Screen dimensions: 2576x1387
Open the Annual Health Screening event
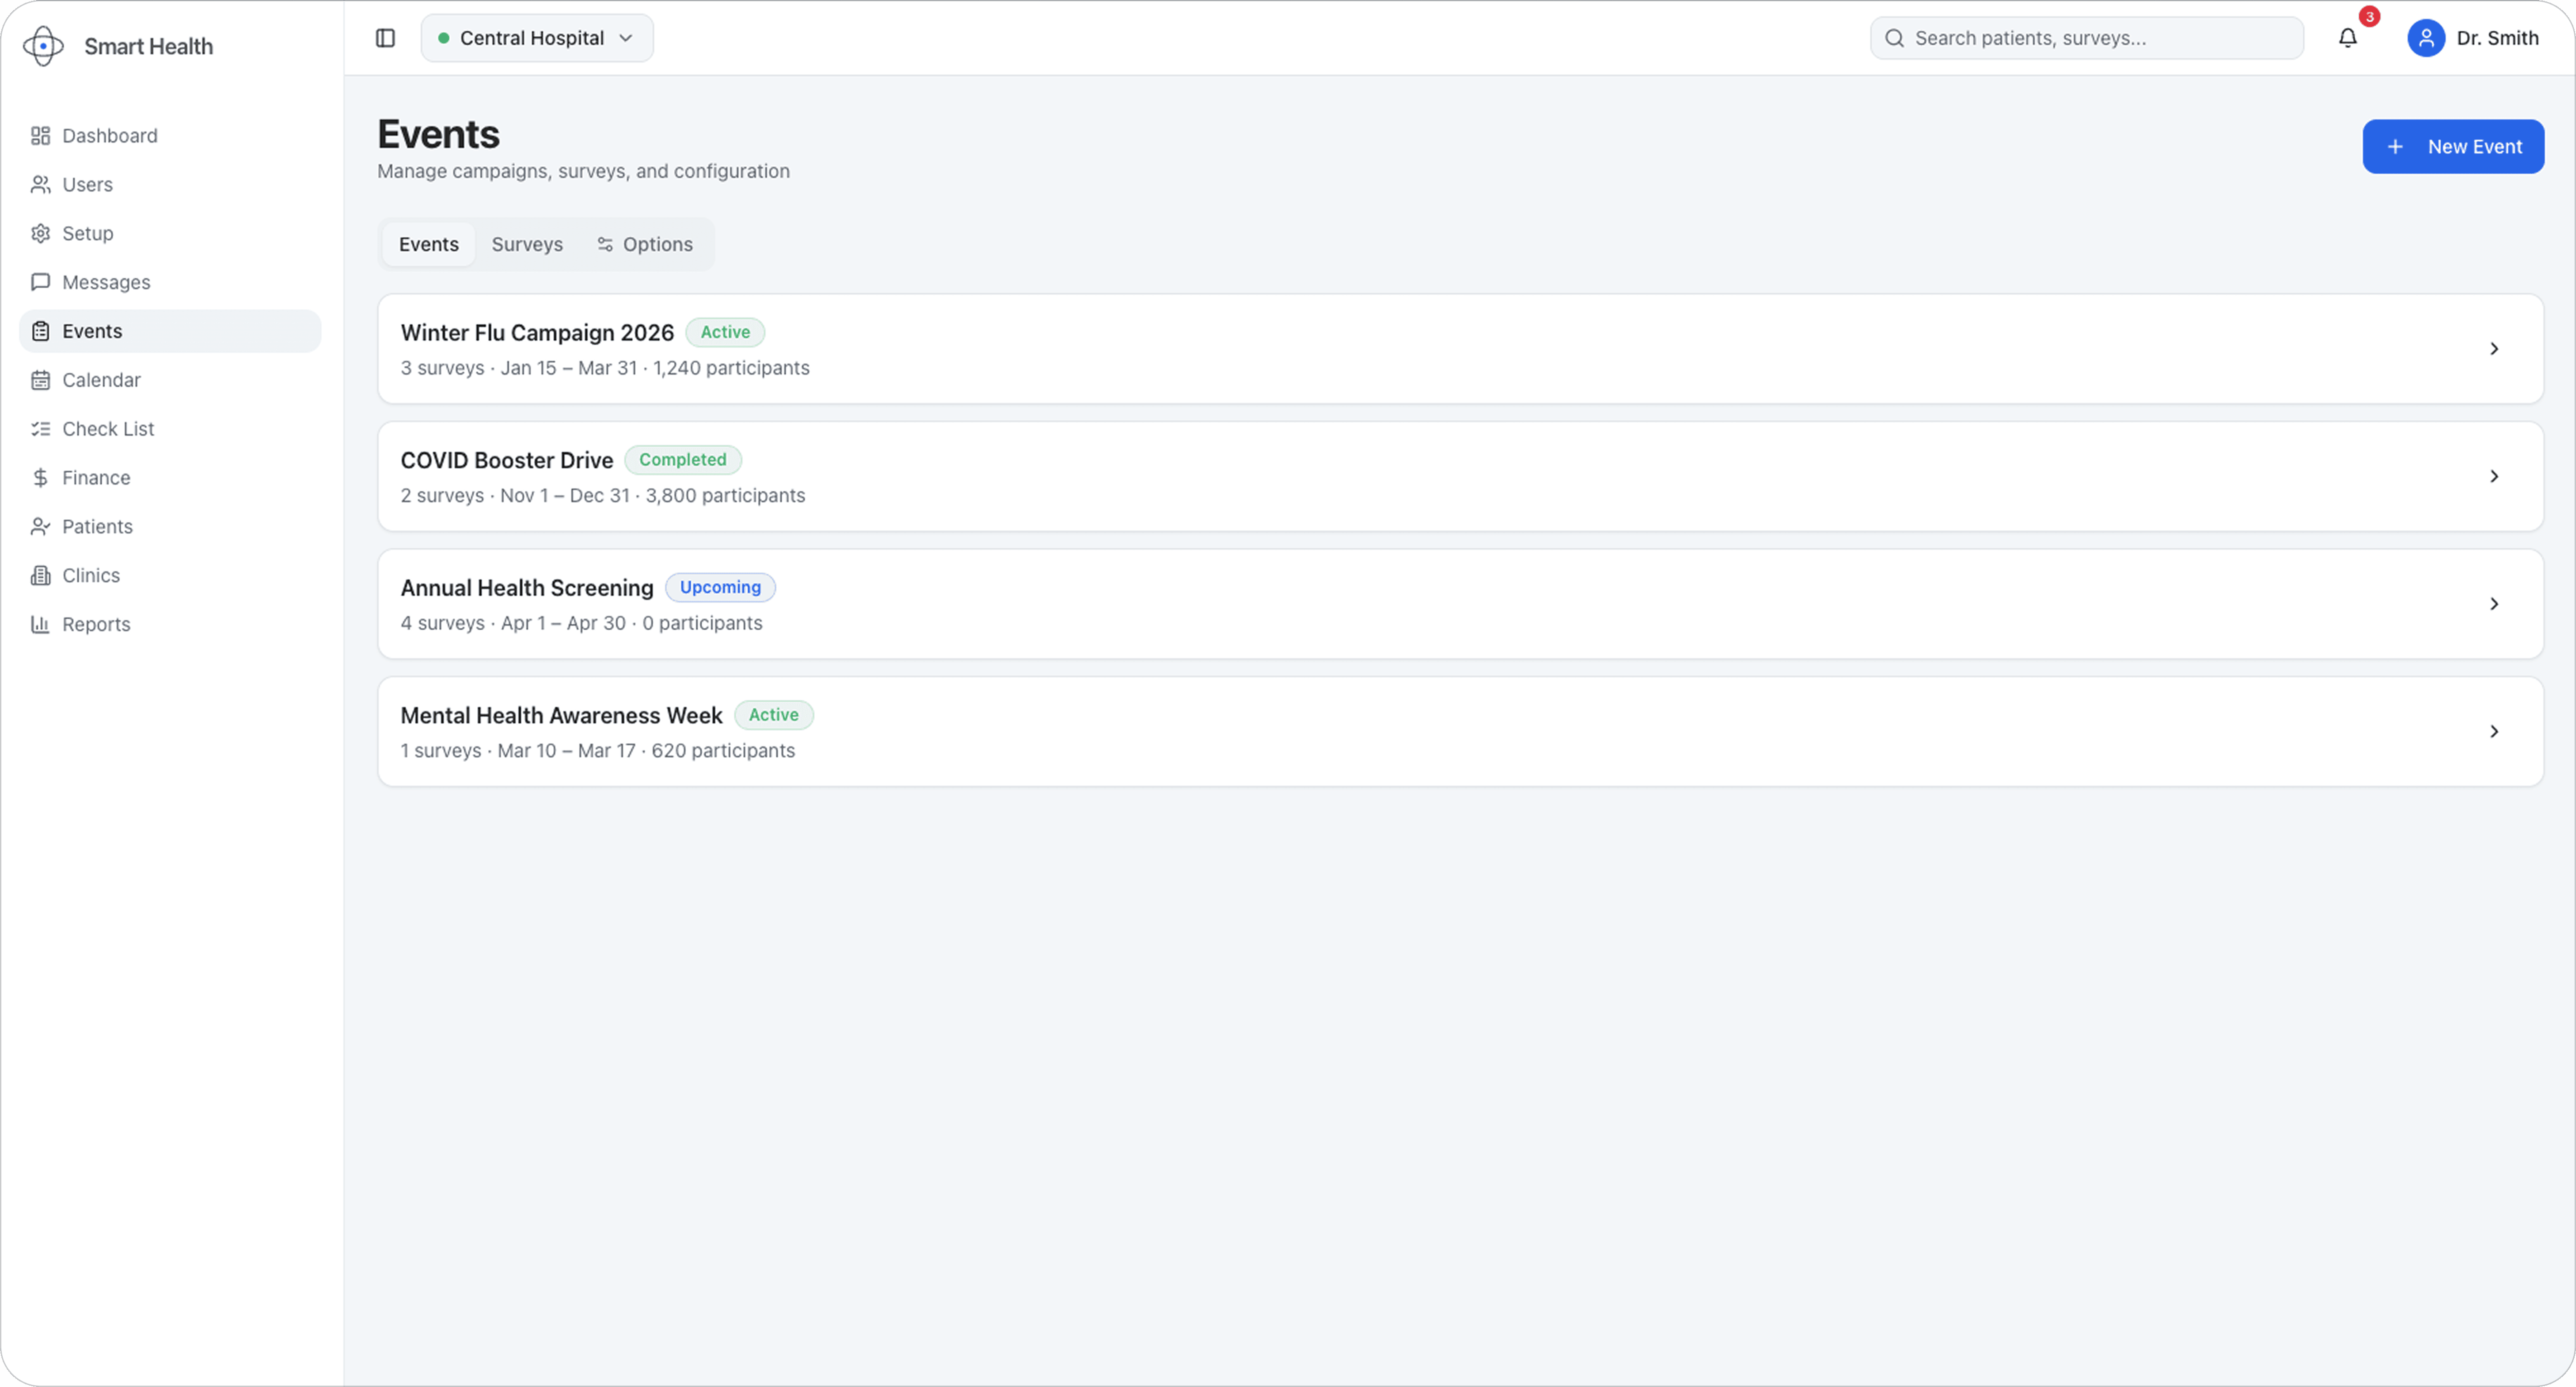coord(527,588)
